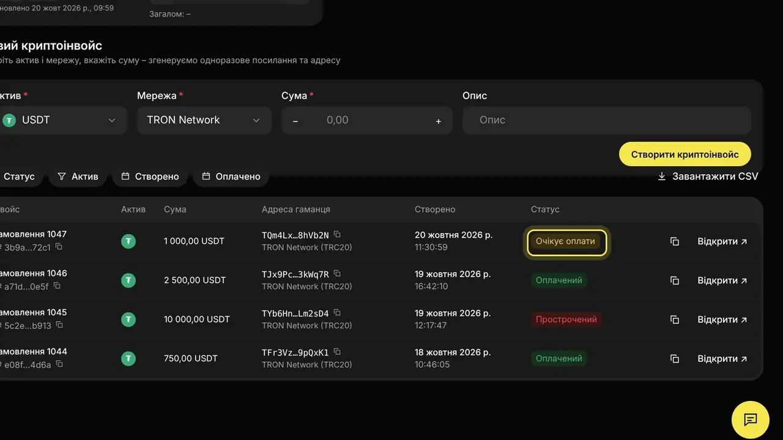Image resolution: width=783 pixels, height=440 pixels.
Task: Copy link for the 10 000,00 USDT invoice
Action: point(675,320)
